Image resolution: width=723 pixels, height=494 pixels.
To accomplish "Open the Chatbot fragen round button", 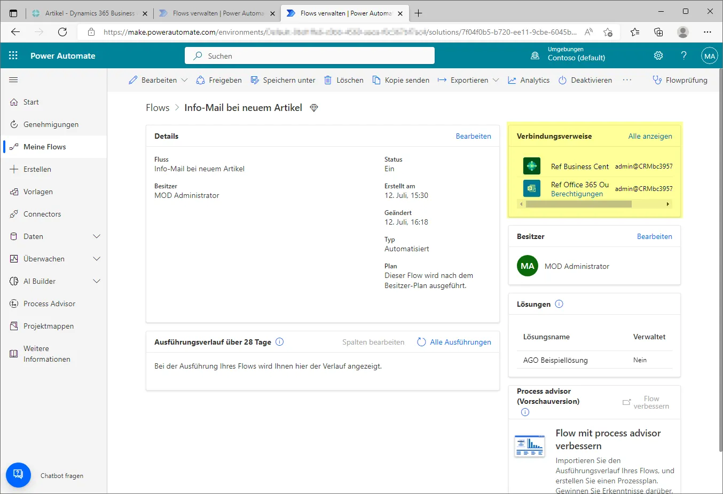I will (x=18, y=475).
